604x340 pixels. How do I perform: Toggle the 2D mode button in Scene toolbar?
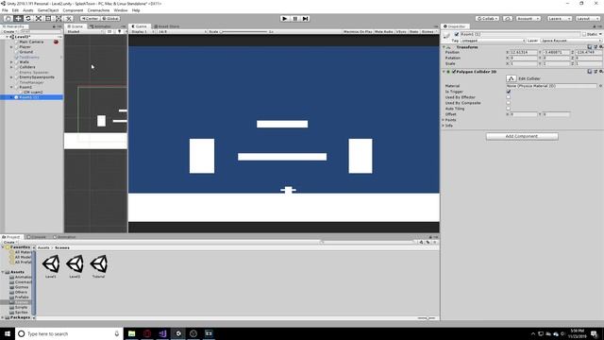click(109, 31)
